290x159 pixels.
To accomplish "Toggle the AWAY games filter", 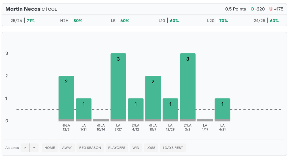I will pyautogui.click(x=67, y=148).
